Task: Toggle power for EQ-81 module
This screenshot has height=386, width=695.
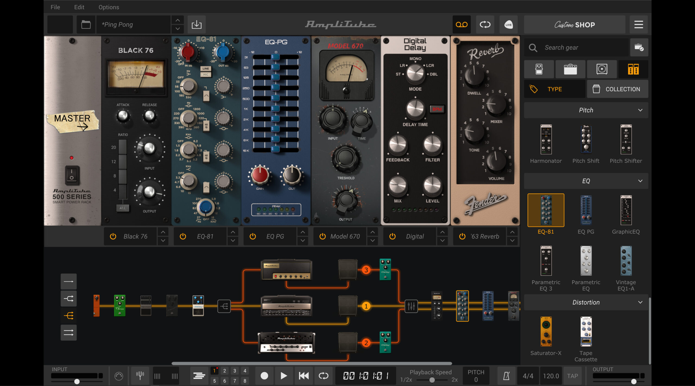Action: [x=183, y=236]
